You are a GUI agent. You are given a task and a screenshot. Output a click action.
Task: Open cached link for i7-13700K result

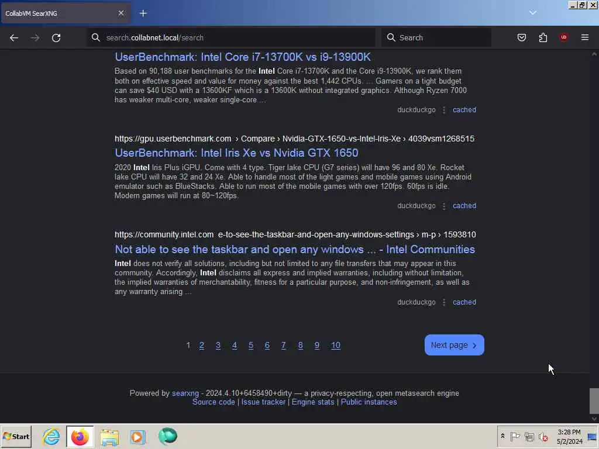click(464, 109)
